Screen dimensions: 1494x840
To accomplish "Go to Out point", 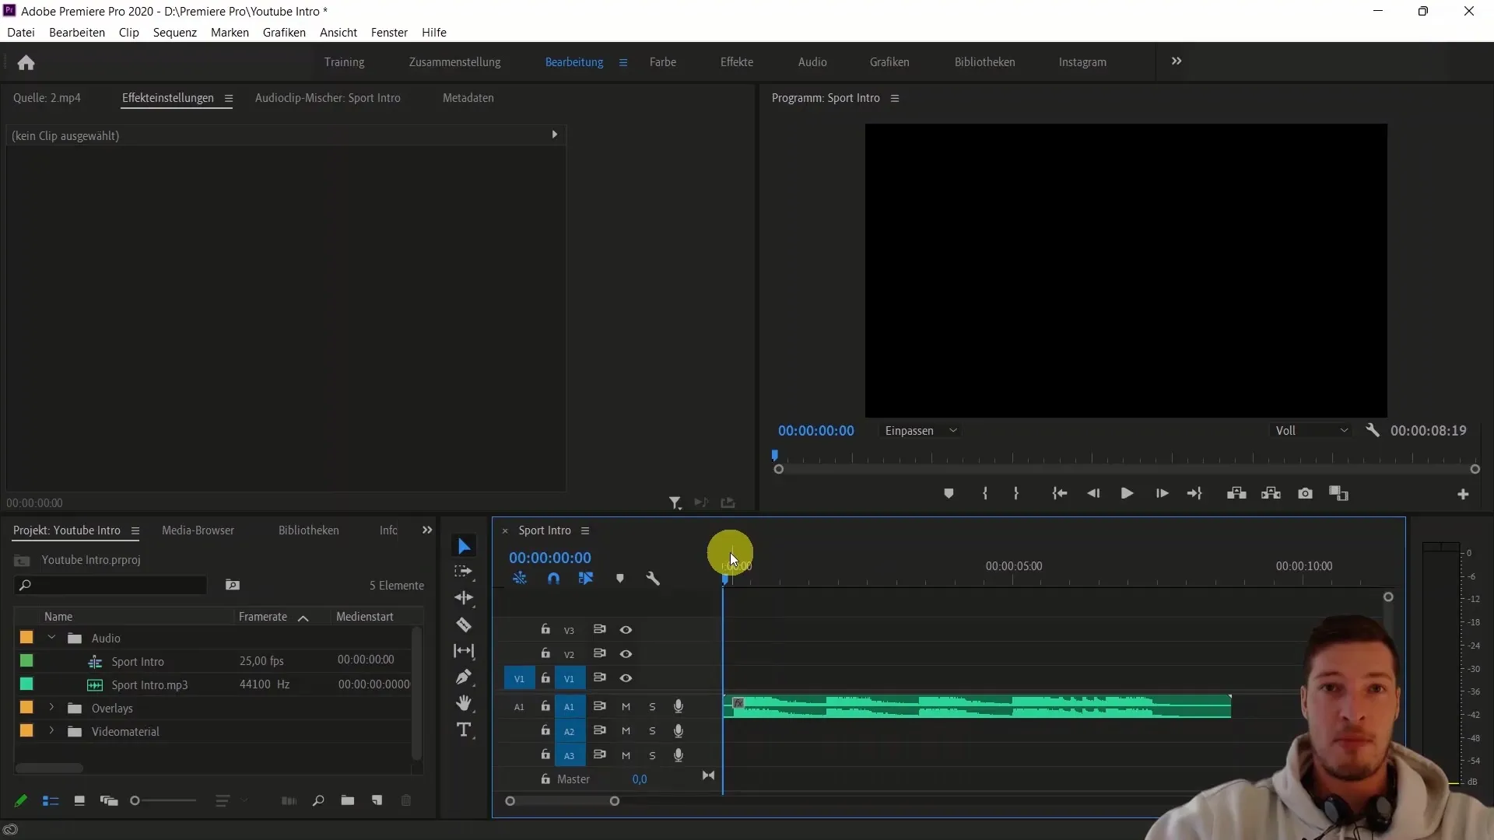I will 1194,494.
